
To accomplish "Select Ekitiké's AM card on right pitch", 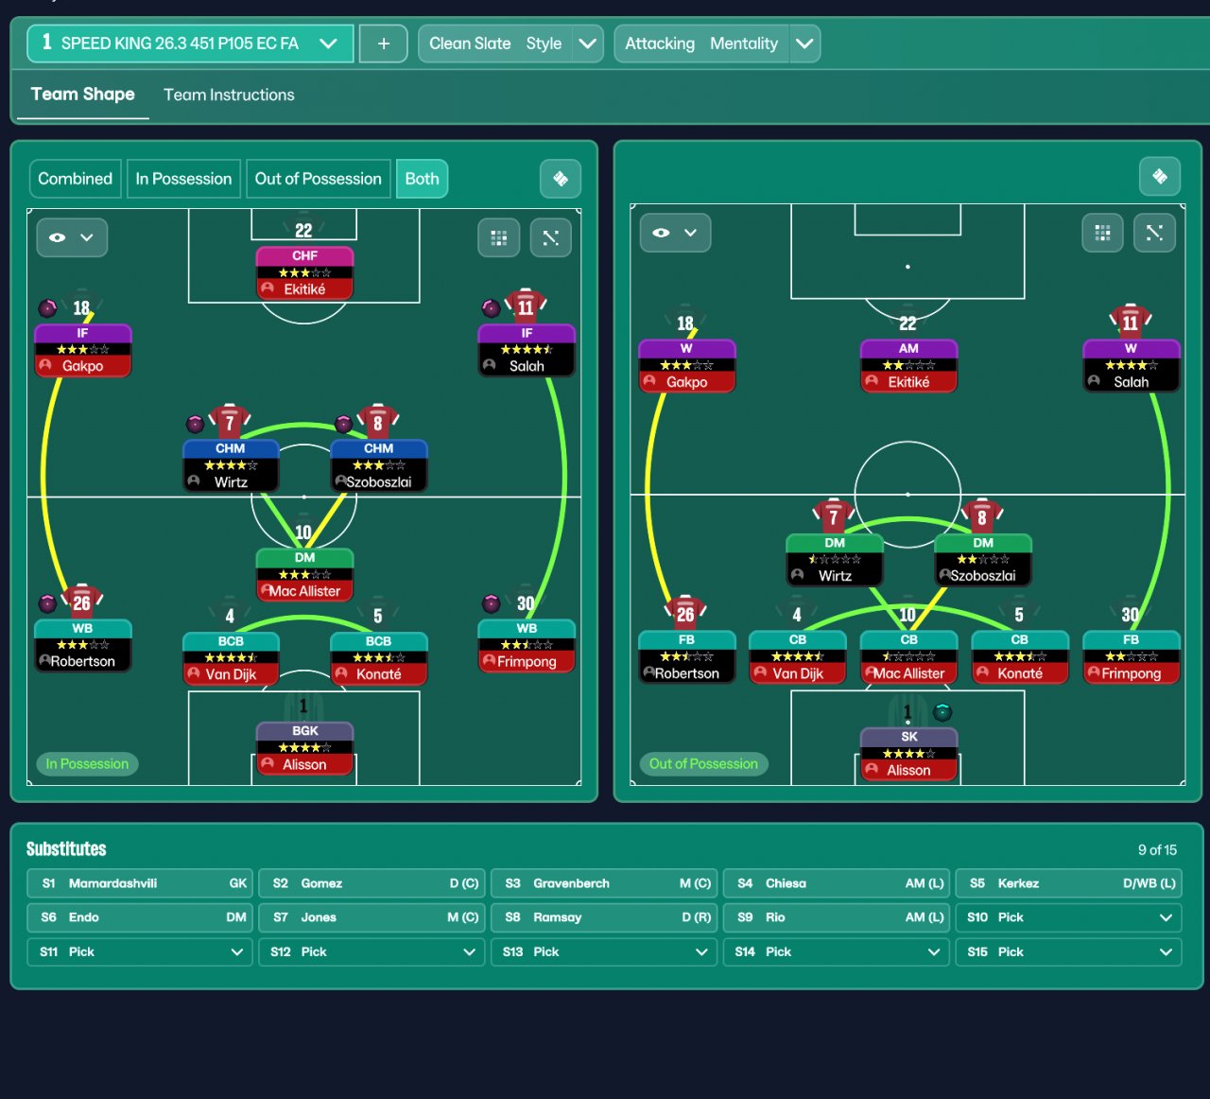I will tap(908, 366).
